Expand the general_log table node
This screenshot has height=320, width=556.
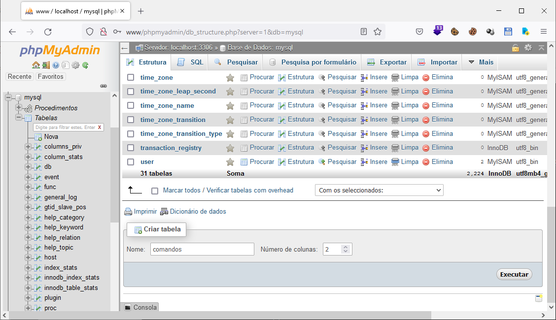point(28,197)
